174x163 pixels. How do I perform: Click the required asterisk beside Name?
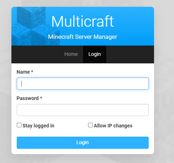click(32, 72)
